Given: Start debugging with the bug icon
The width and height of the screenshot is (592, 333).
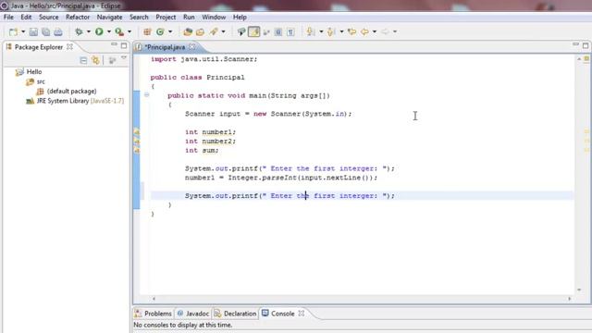Looking at the screenshot, I should click(x=79, y=32).
